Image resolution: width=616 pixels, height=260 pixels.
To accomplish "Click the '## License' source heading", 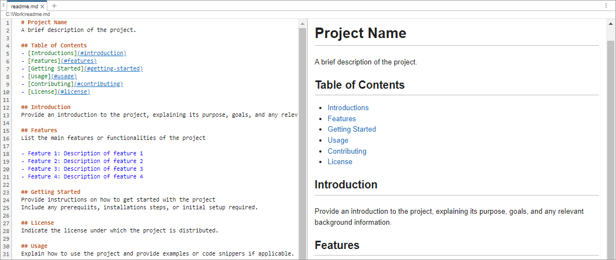I will point(37,223).
